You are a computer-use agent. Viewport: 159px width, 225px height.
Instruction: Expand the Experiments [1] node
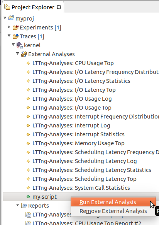point(9,27)
